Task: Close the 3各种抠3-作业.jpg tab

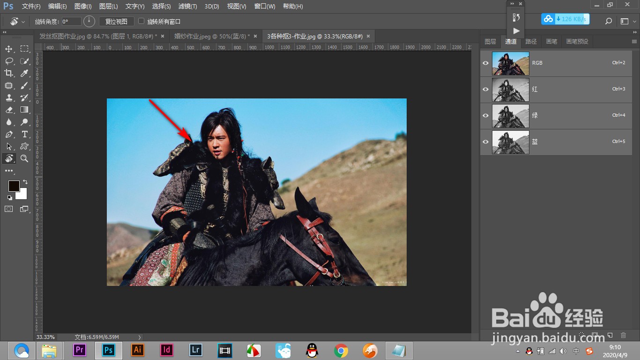Action: 368,36
